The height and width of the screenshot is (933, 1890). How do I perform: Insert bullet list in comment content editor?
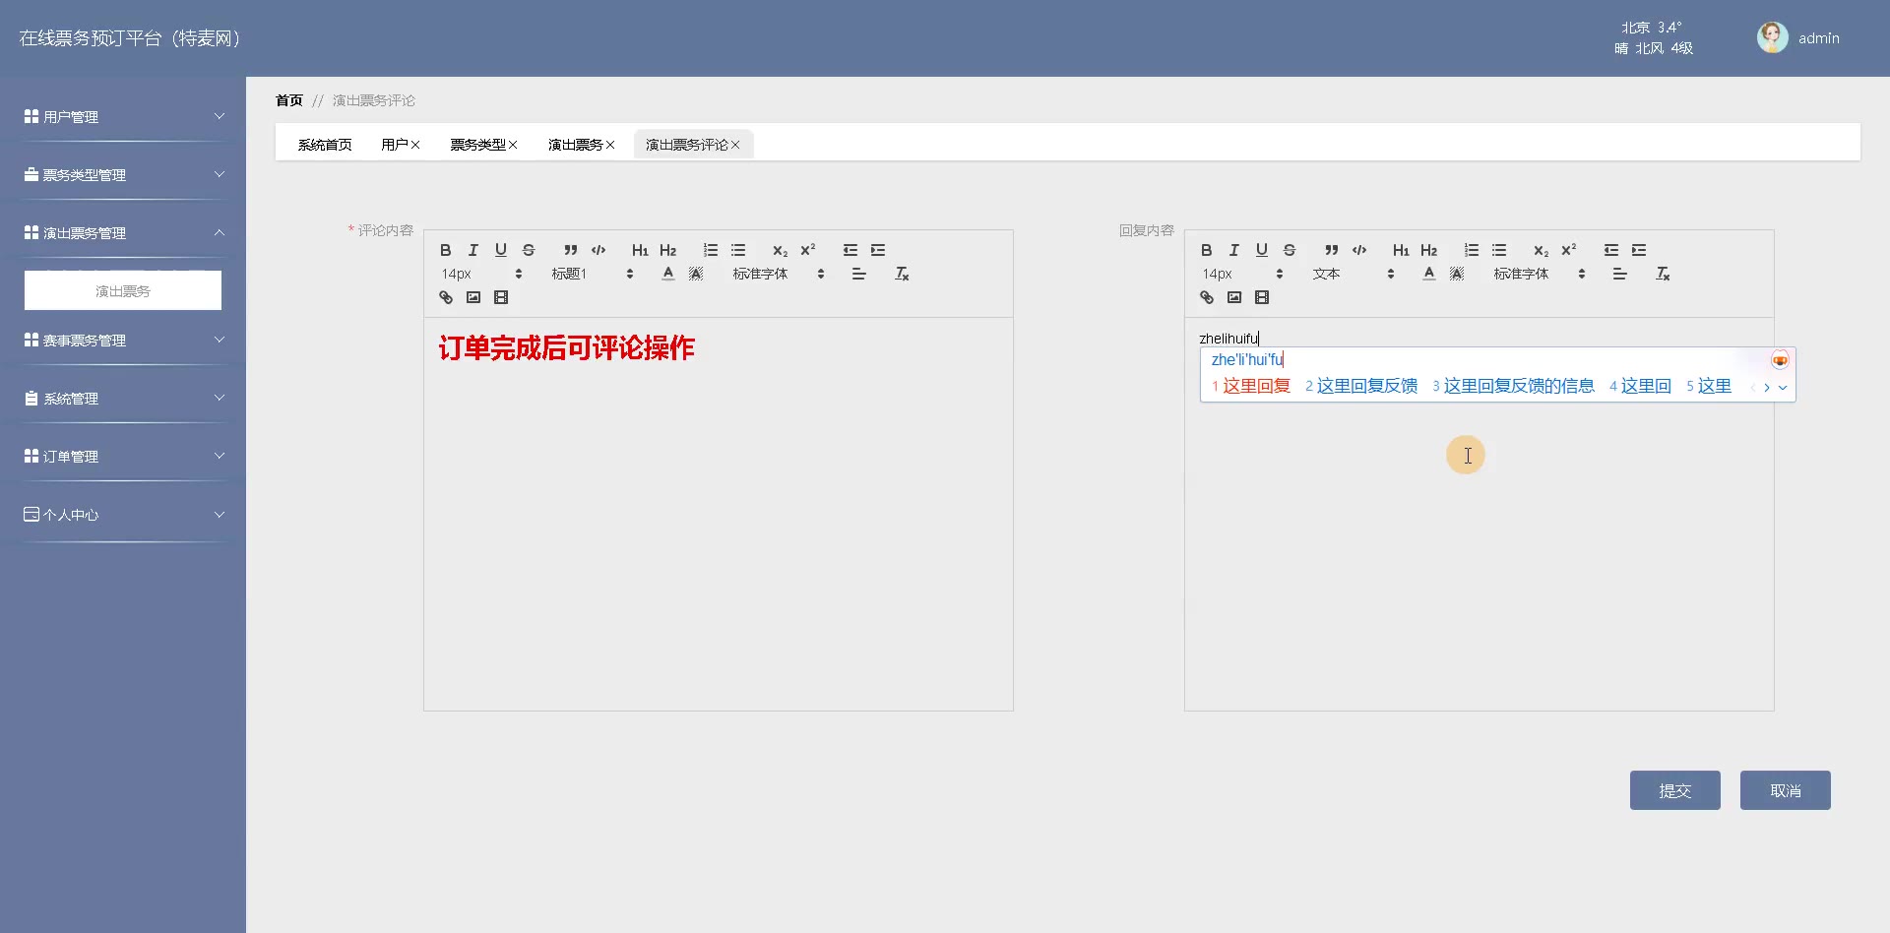[738, 250]
